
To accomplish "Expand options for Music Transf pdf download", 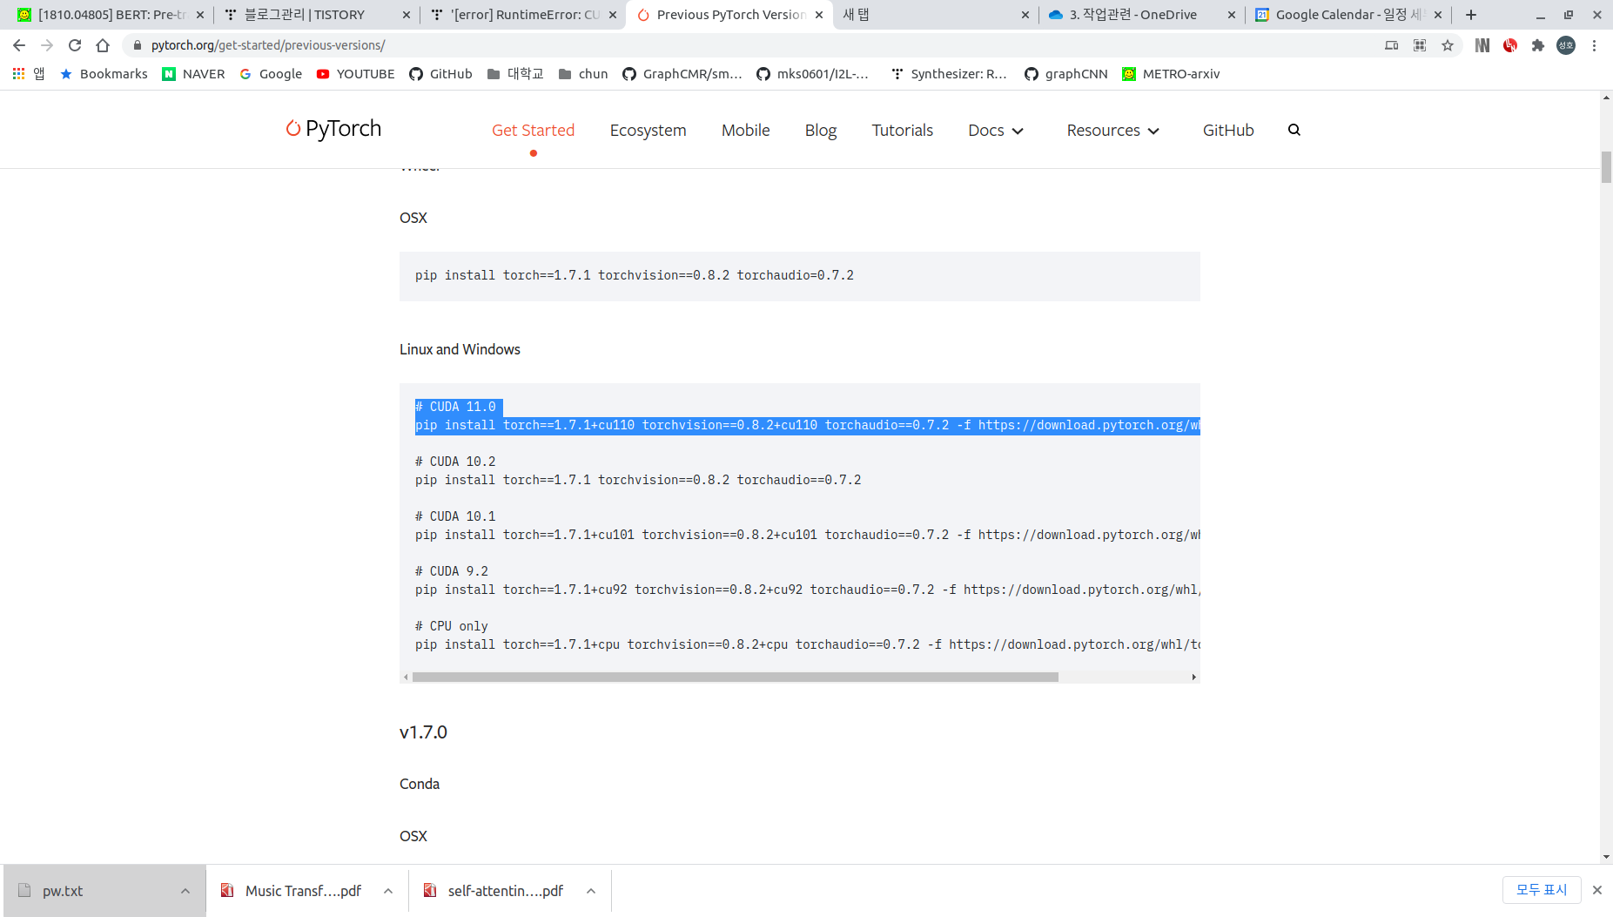I will (388, 891).
